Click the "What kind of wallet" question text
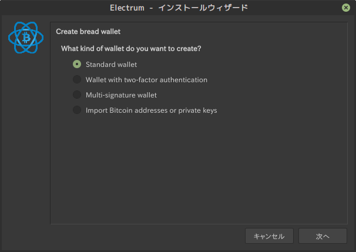 click(131, 49)
